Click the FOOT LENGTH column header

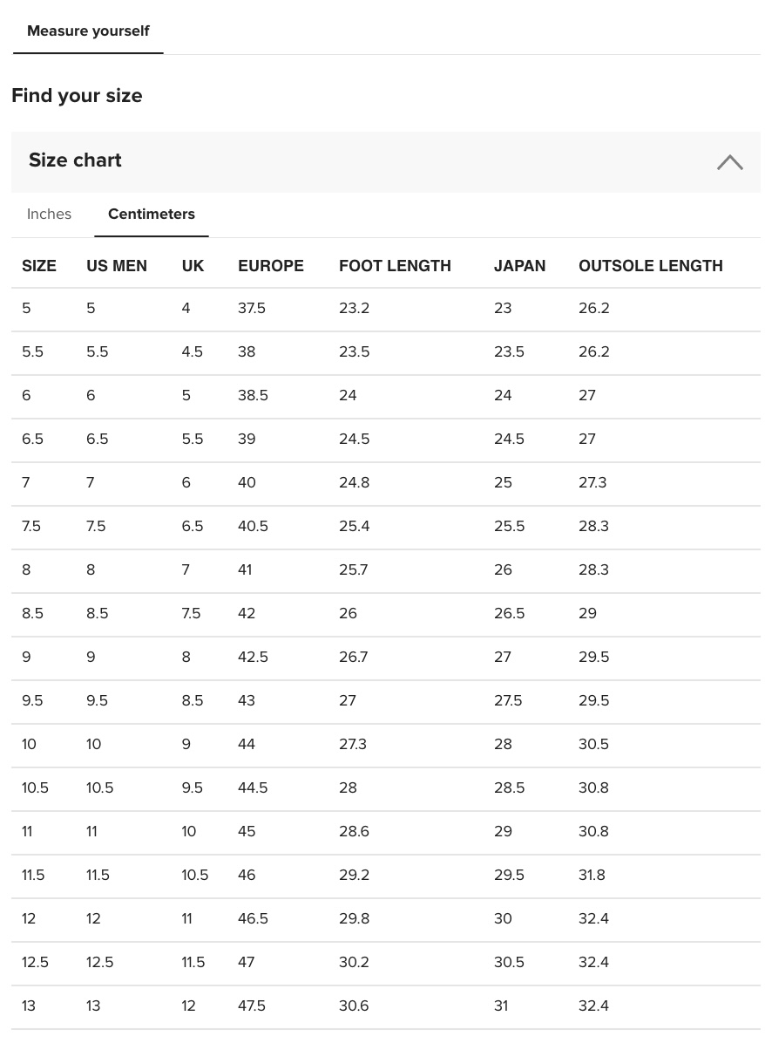tap(395, 266)
